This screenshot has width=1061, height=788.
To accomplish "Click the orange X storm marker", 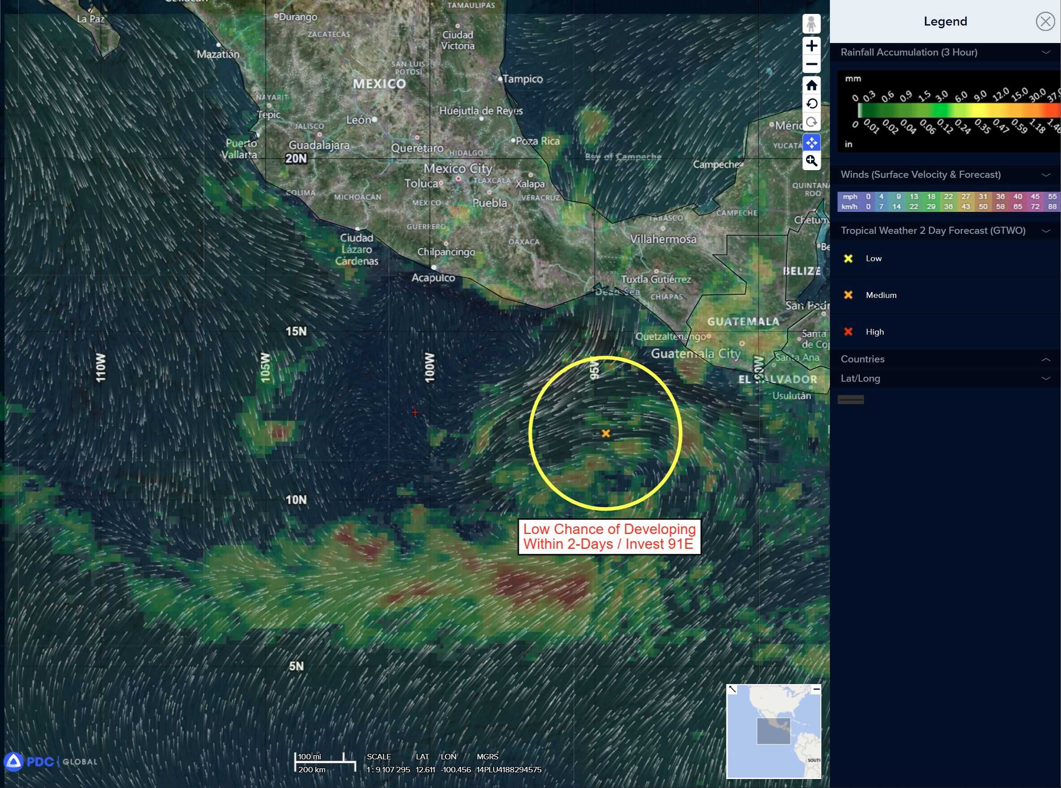I will tap(606, 433).
